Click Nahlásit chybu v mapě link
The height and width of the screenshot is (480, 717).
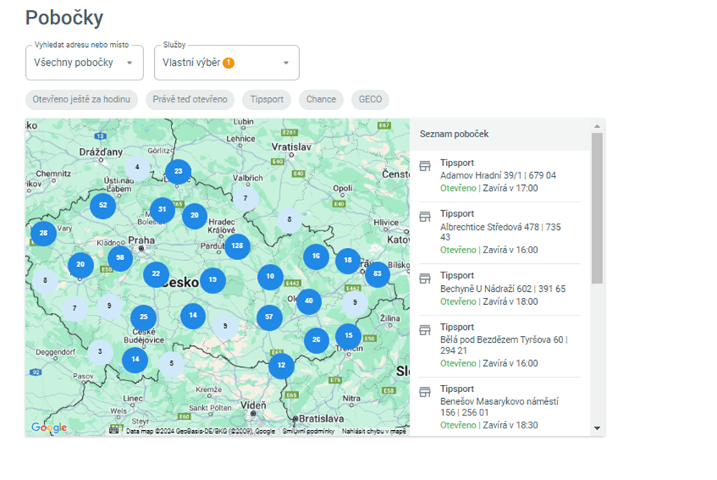[373, 431]
